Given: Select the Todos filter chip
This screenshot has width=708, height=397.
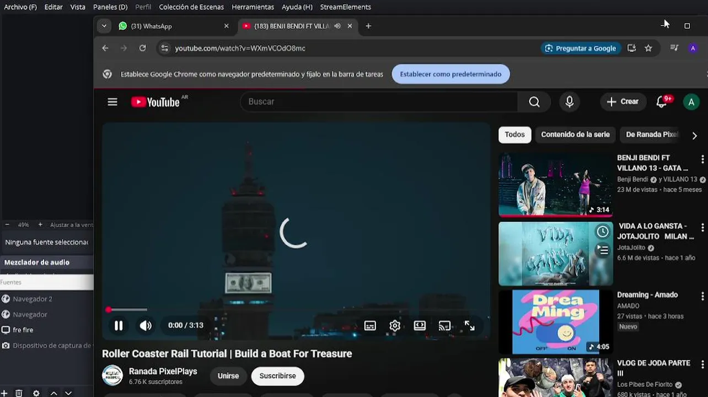Looking at the screenshot, I should pyautogui.click(x=514, y=135).
